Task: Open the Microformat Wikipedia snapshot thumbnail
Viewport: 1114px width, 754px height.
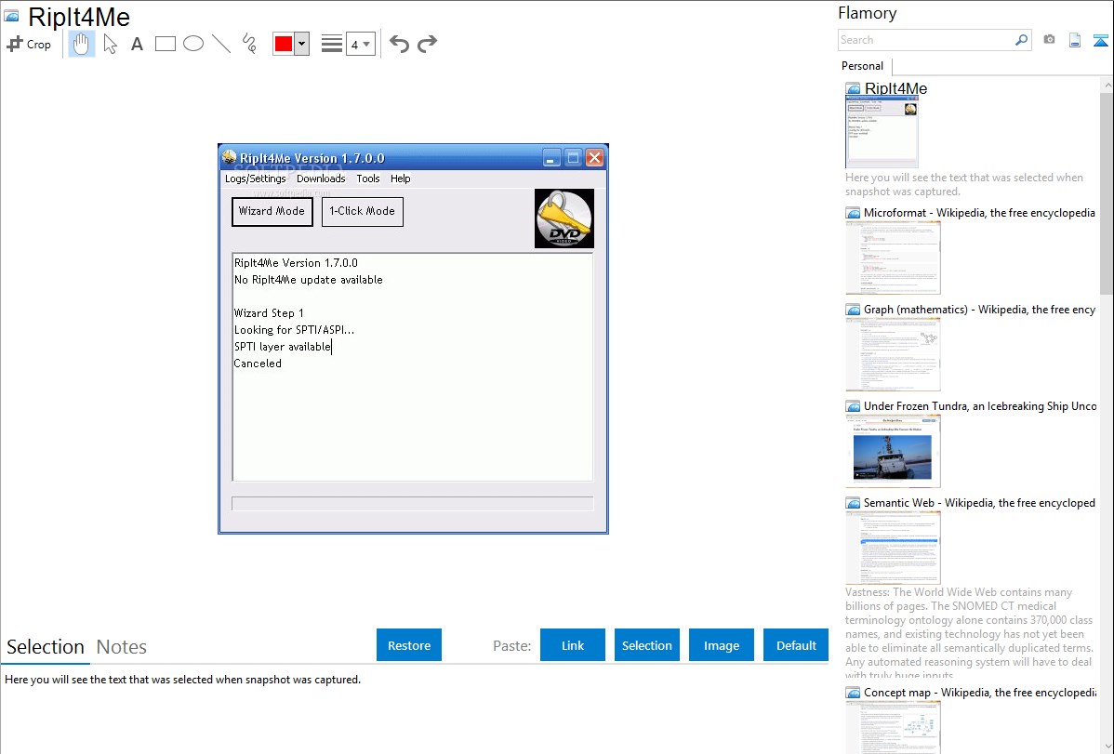Action: tap(893, 258)
